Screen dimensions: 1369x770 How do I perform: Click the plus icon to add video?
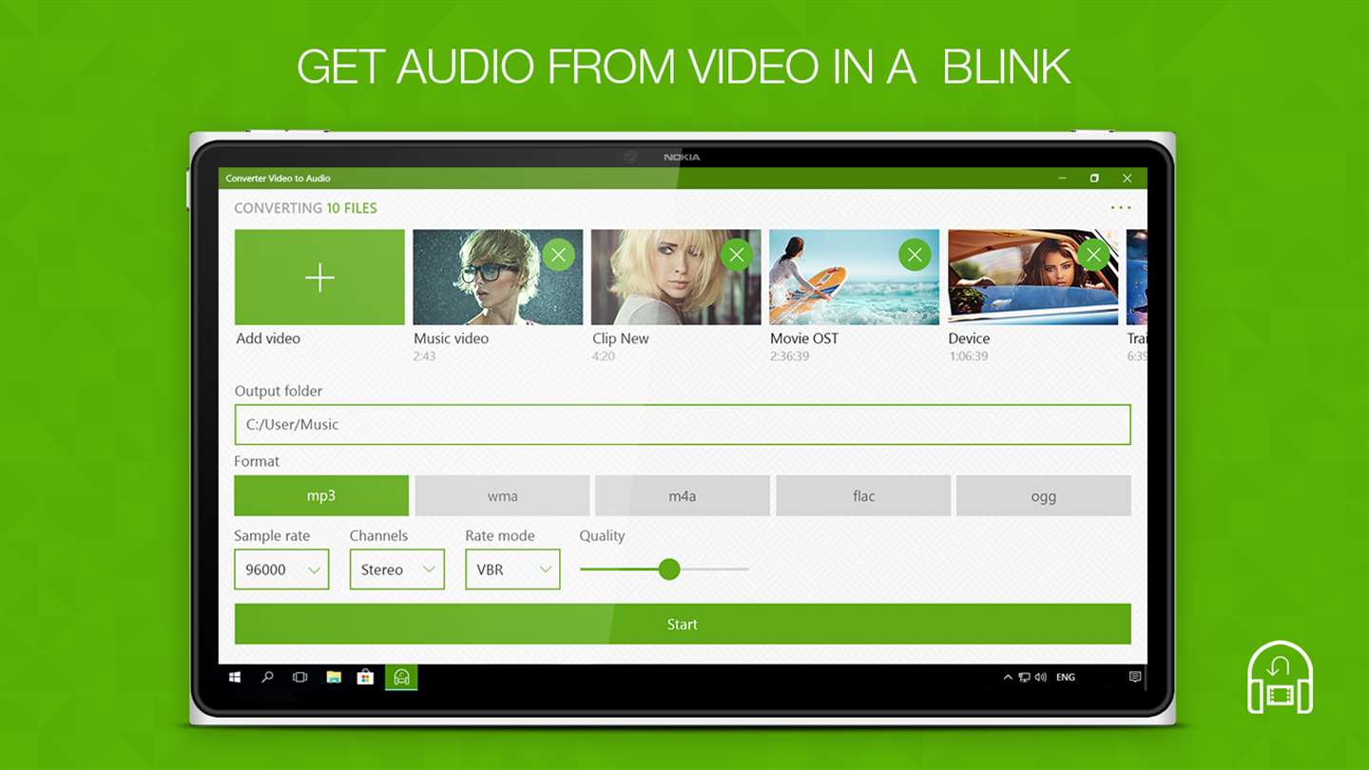[319, 278]
